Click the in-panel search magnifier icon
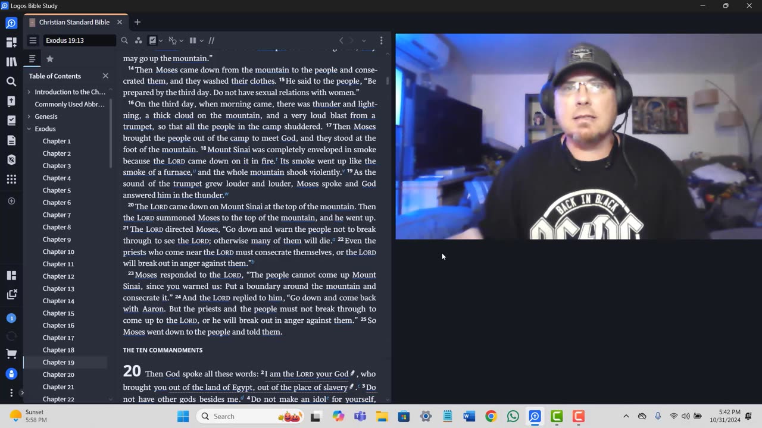The width and height of the screenshot is (762, 428). (x=124, y=40)
